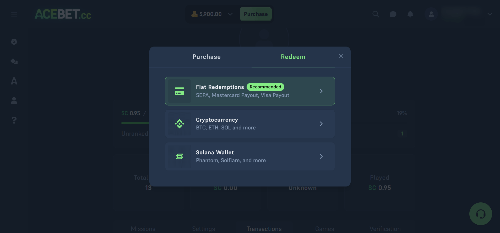This screenshot has height=233, width=500.
Task: Open the live support headset button
Action: [x=480, y=214]
